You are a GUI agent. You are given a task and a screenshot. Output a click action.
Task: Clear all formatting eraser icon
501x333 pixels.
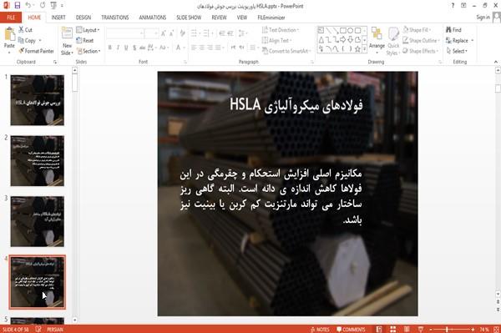[x=182, y=33]
